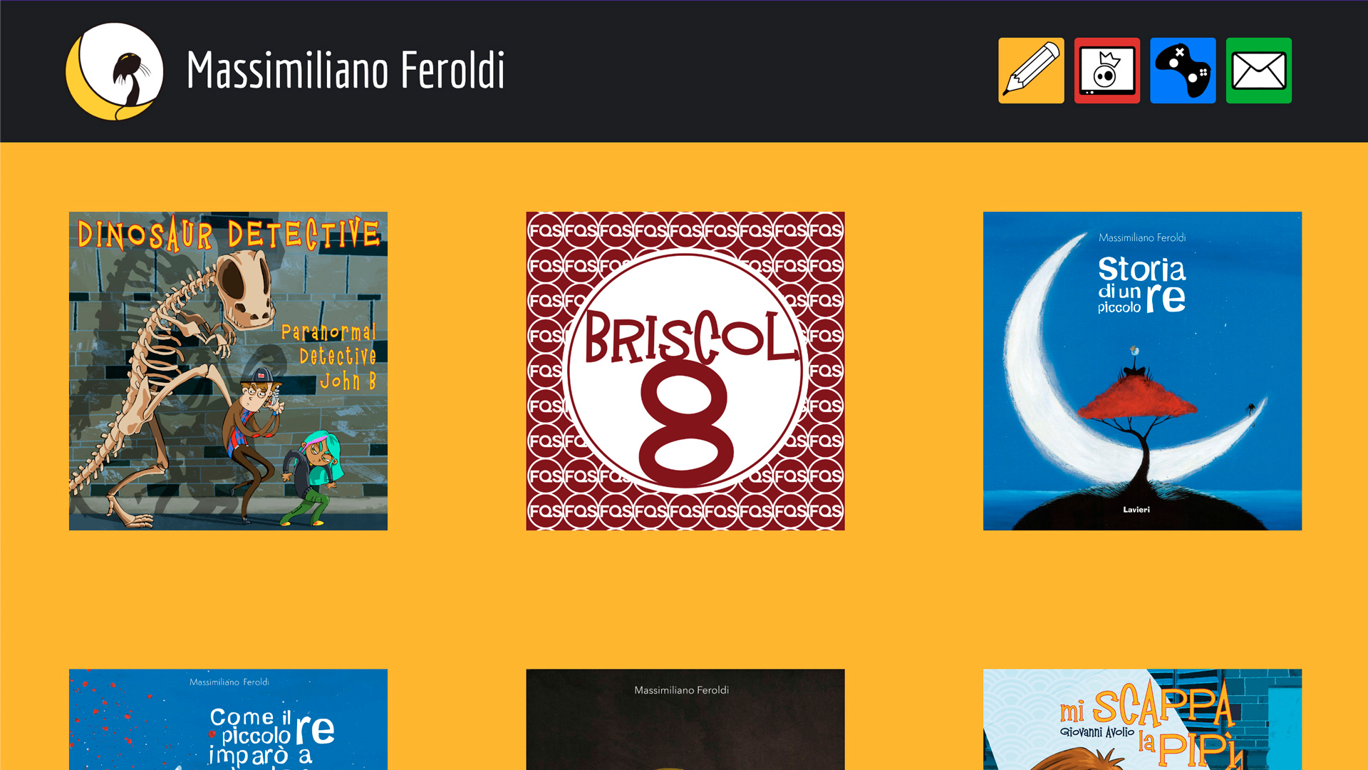Click the cat and moon logo
This screenshot has height=770, width=1368.
pos(115,71)
